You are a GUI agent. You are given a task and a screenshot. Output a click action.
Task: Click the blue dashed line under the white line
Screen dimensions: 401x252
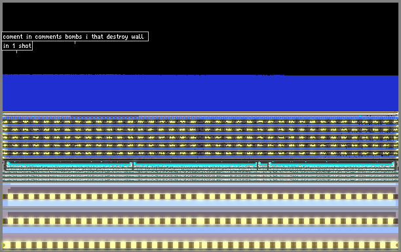coord(200,117)
